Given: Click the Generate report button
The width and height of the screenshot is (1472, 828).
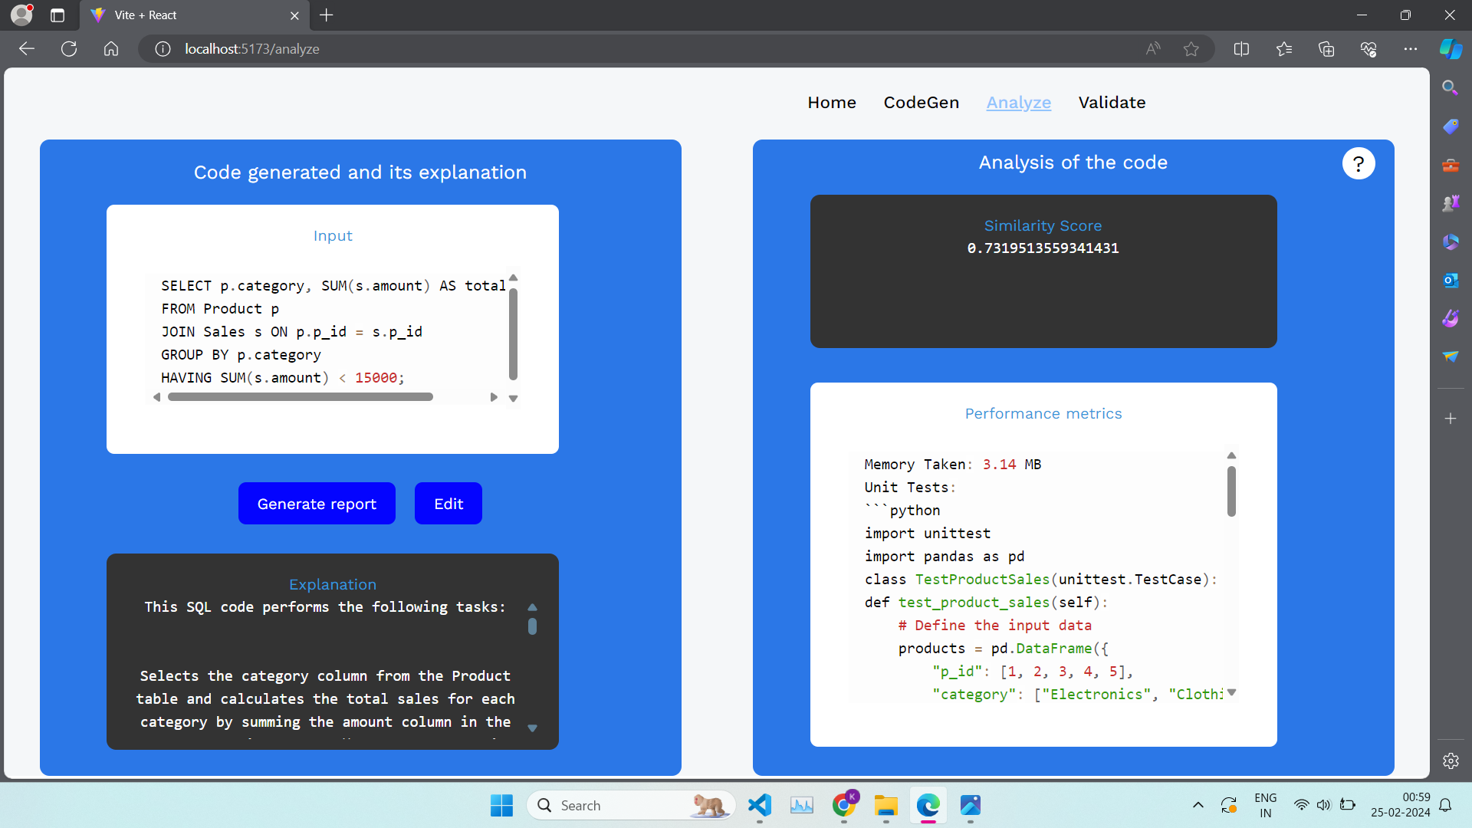Looking at the screenshot, I should [x=317, y=504].
